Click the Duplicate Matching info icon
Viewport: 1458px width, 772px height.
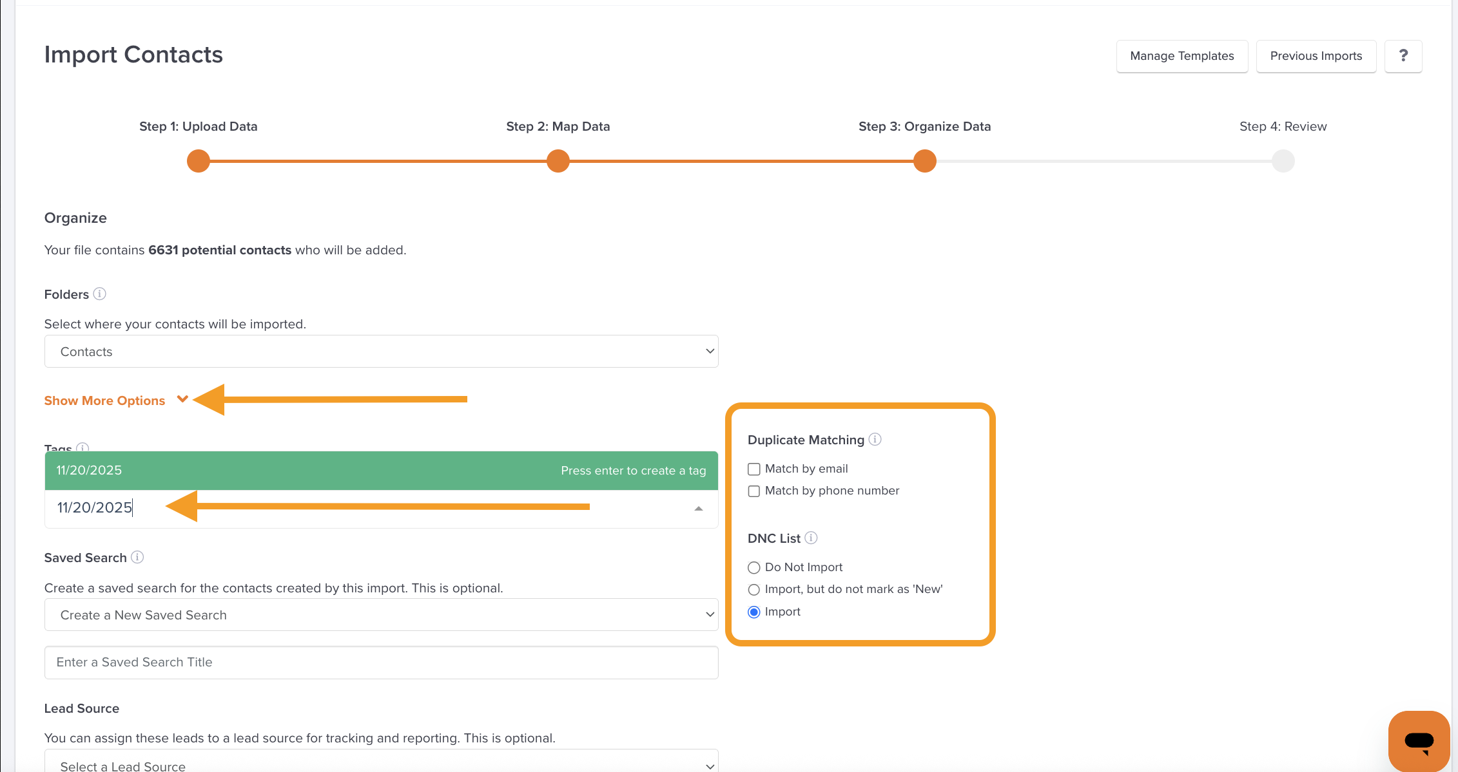pyautogui.click(x=875, y=439)
